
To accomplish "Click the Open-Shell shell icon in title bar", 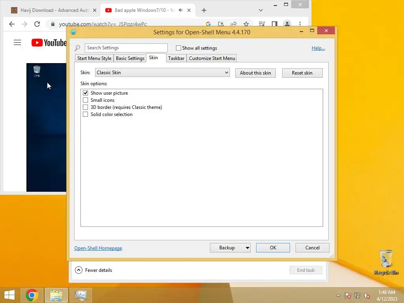I will point(73,32).
